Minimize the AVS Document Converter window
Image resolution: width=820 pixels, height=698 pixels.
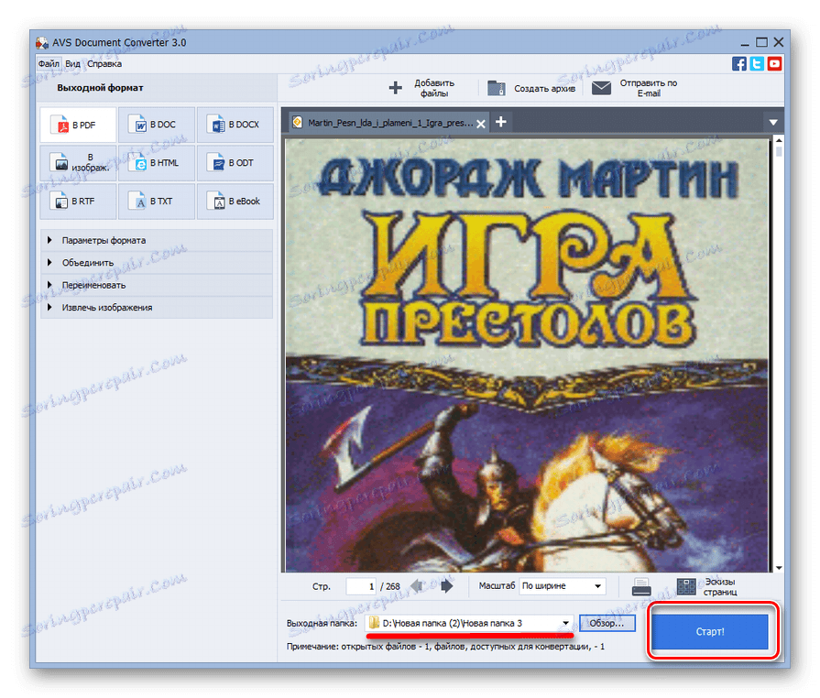coord(745,43)
